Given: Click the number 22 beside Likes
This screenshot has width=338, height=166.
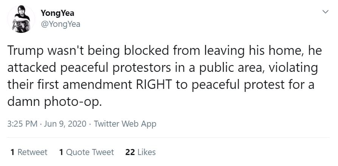Looking at the screenshot, I should 130,152.
